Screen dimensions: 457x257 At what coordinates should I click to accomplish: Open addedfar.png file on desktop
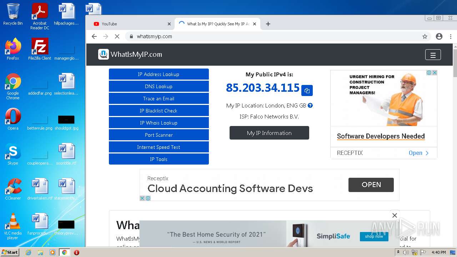(x=40, y=89)
